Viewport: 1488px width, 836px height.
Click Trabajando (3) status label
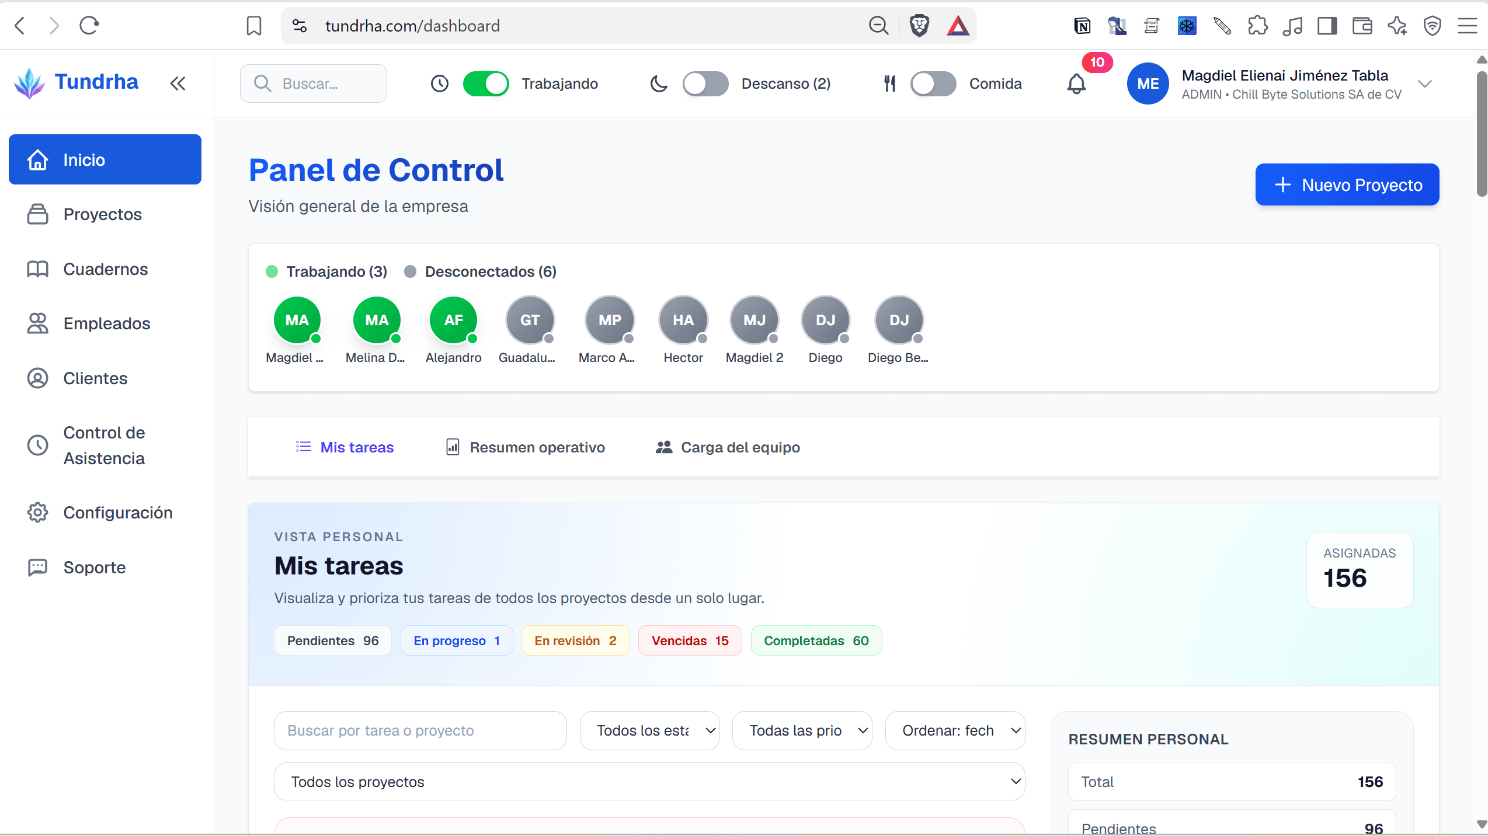point(336,271)
